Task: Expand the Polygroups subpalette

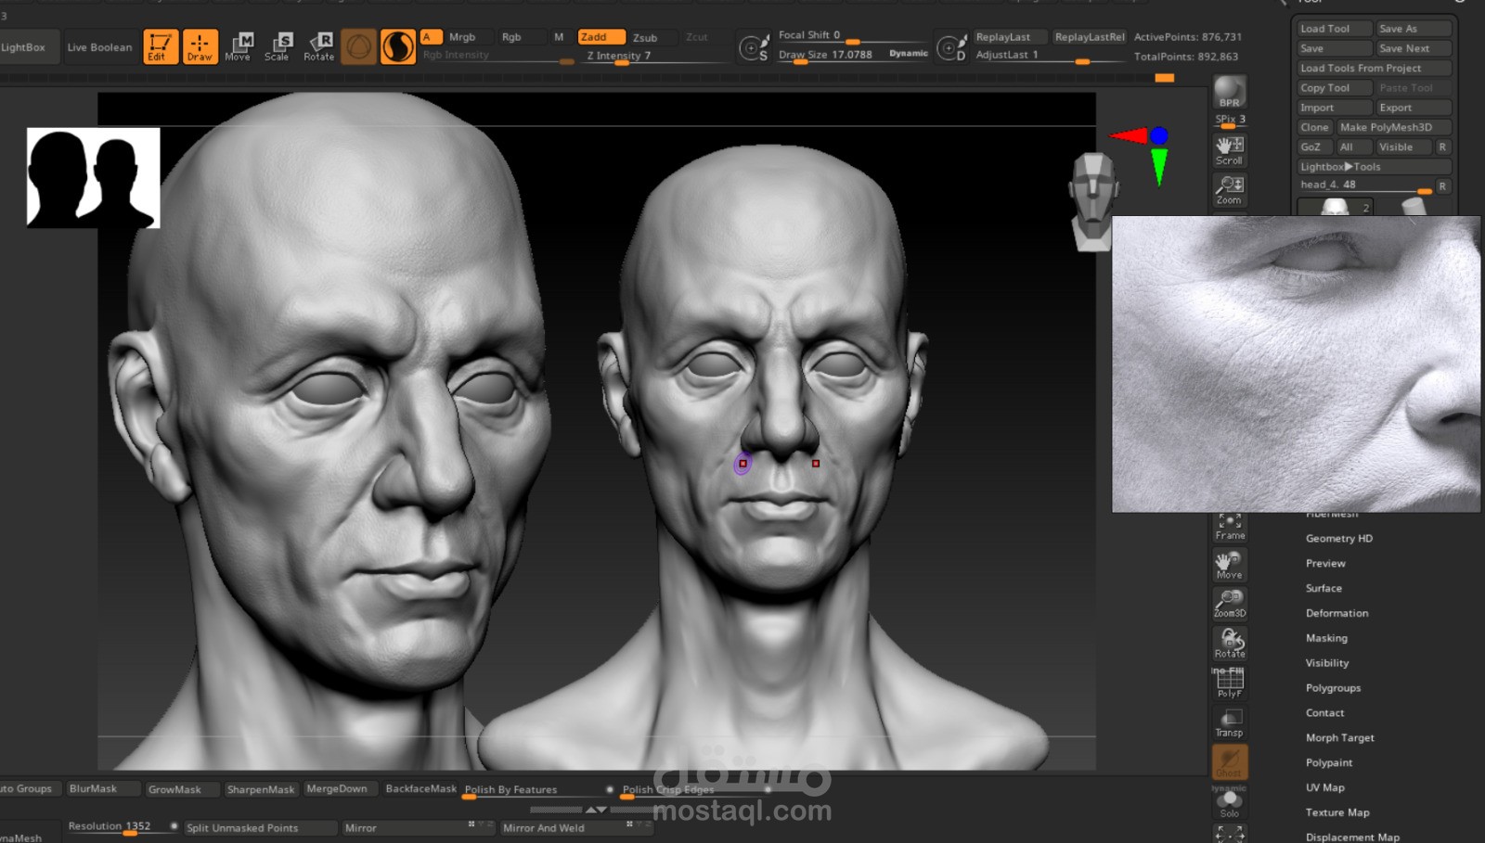Action: pyautogui.click(x=1333, y=688)
